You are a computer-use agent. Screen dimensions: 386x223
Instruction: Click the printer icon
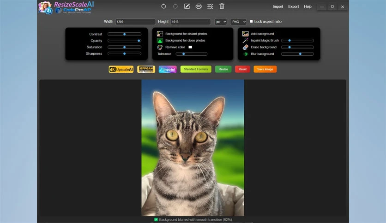click(x=199, y=6)
